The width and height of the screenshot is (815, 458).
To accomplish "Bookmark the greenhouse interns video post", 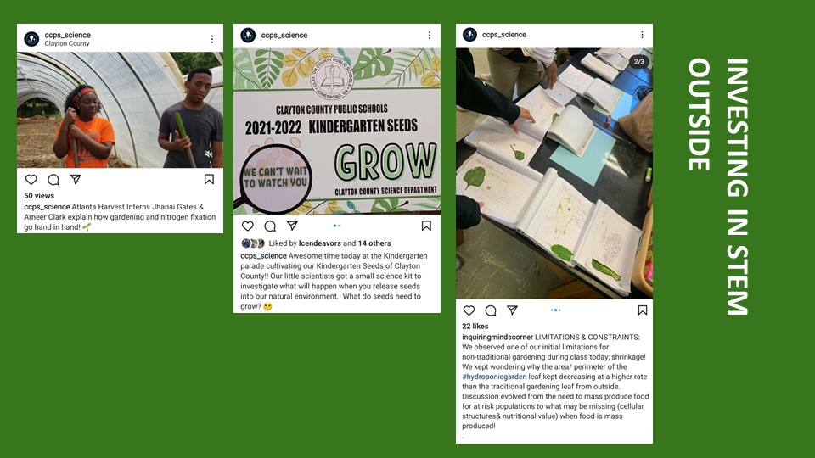I will coord(209,179).
